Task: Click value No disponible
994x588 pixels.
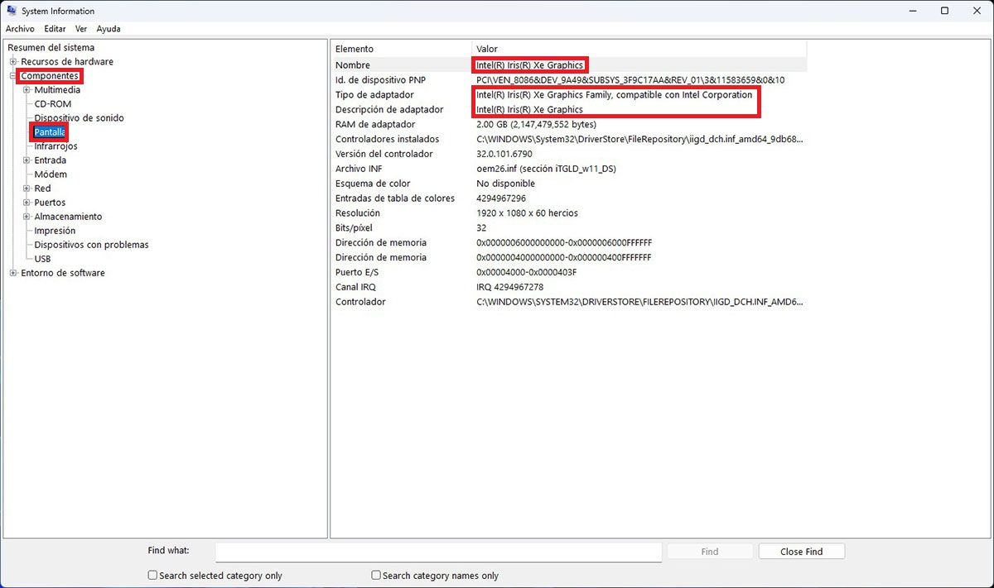Action: (505, 184)
